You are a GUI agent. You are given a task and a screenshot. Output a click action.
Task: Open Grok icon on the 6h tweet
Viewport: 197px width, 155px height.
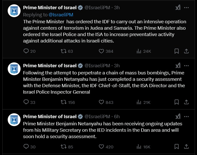[x=178, y=116]
